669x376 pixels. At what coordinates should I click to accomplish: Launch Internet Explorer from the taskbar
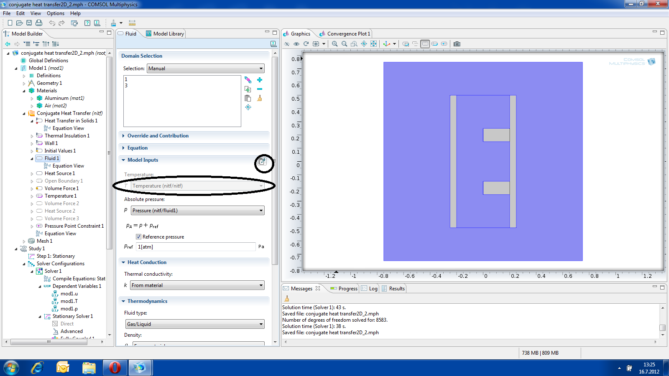(37, 368)
